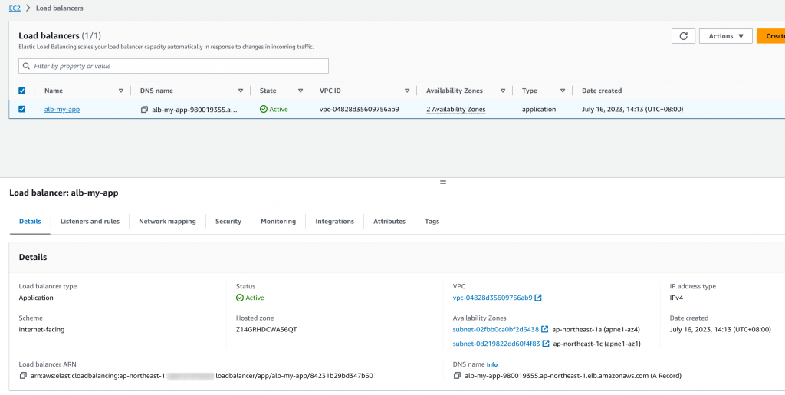
Task: Copy the load balancer ARN
Action: point(23,376)
